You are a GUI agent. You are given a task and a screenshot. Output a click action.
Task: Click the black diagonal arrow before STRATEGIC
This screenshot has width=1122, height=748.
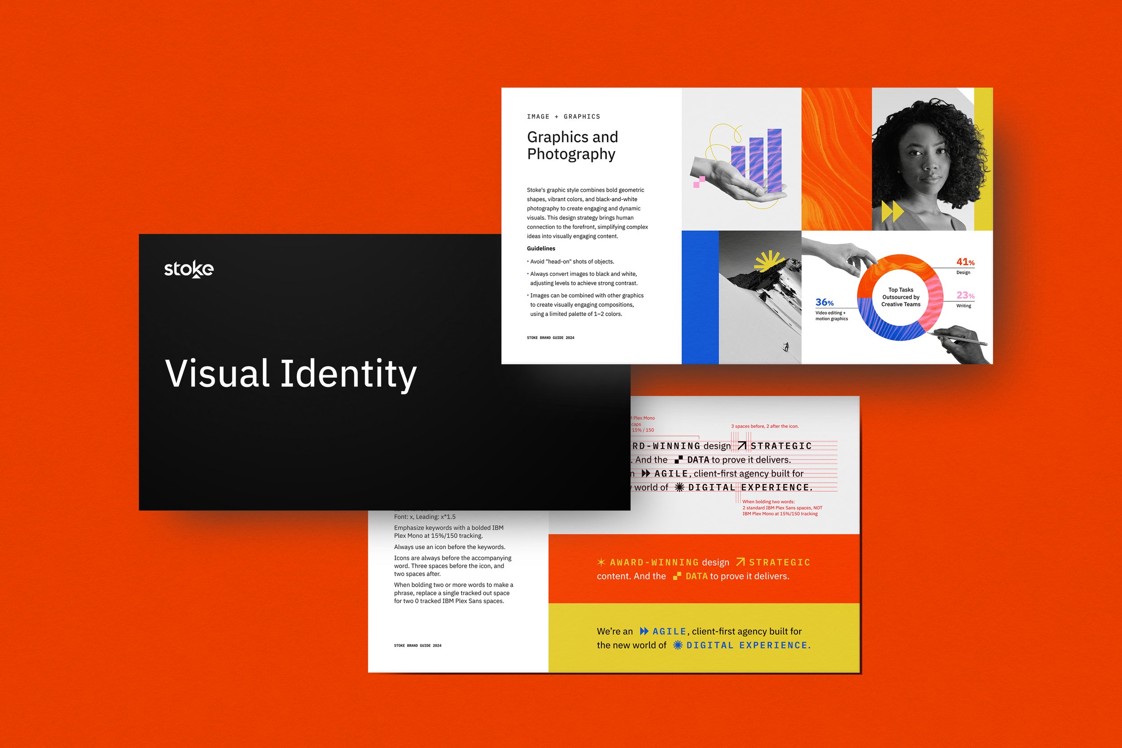[x=741, y=446]
